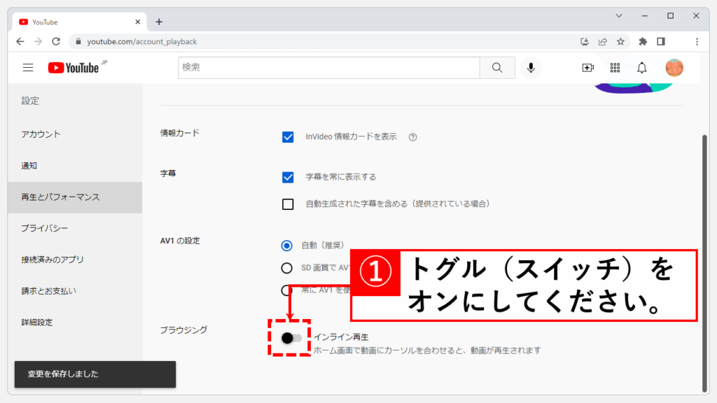The height and width of the screenshot is (403, 717).
Task: Select the SD 画質 AV1 radio option
Action: tap(286, 268)
